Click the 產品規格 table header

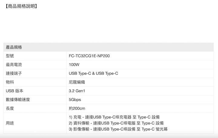[14, 47]
